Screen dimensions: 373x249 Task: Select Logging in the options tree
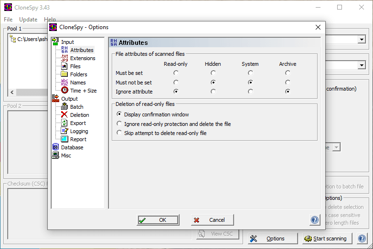[79, 131]
